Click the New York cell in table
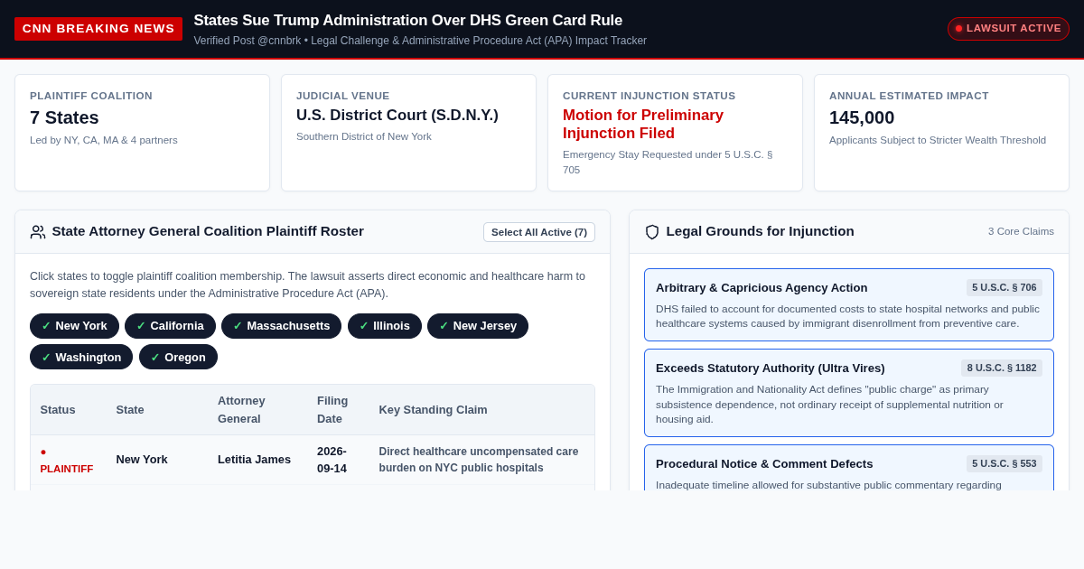 click(142, 460)
